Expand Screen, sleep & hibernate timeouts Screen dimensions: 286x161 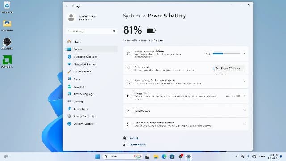[x=186, y=81]
